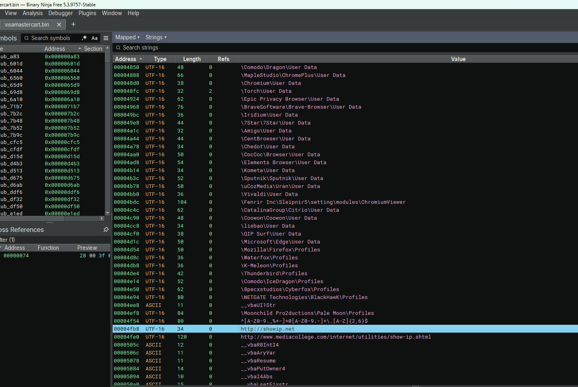Sort strings by Type column header
The height and width of the screenshot is (387, 578).
pyautogui.click(x=160, y=59)
